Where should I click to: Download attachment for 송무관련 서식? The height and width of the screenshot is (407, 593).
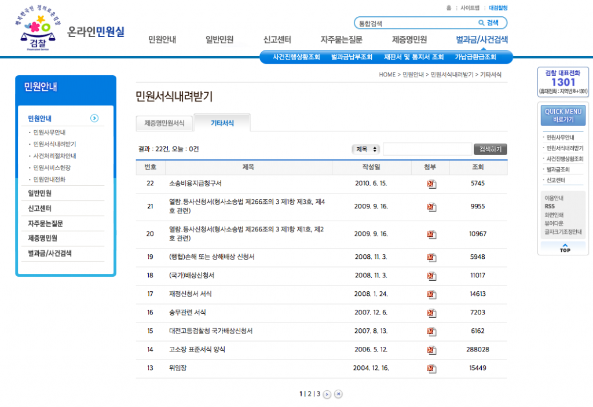tap(431, 313)
